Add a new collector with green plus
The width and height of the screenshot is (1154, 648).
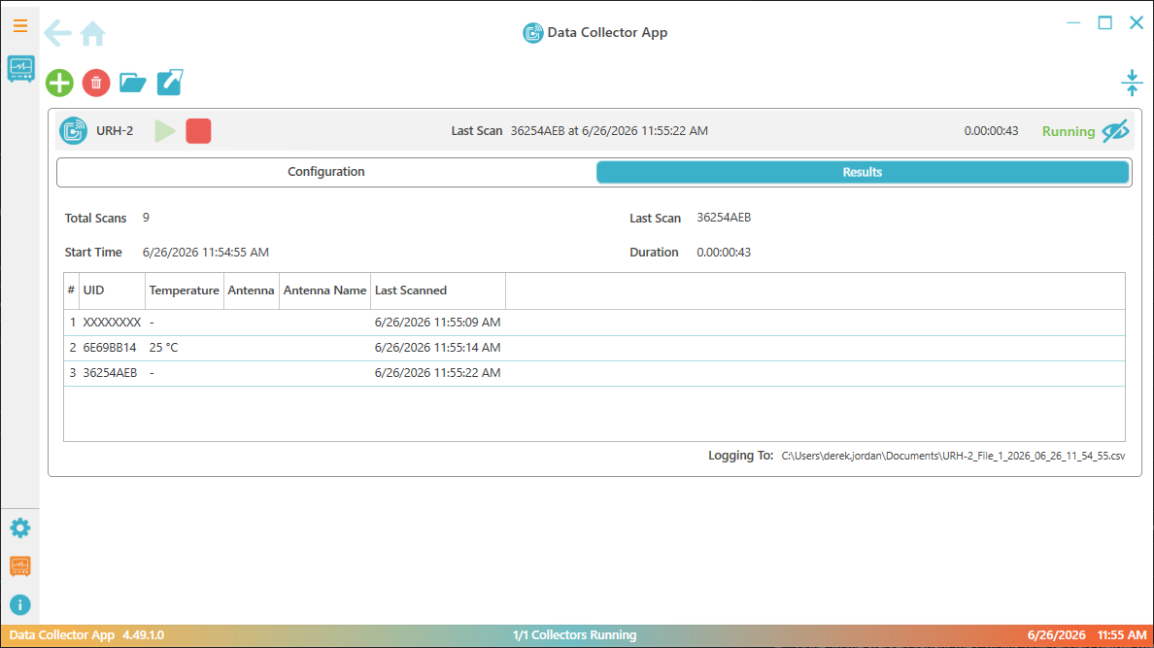pos(59,83)
